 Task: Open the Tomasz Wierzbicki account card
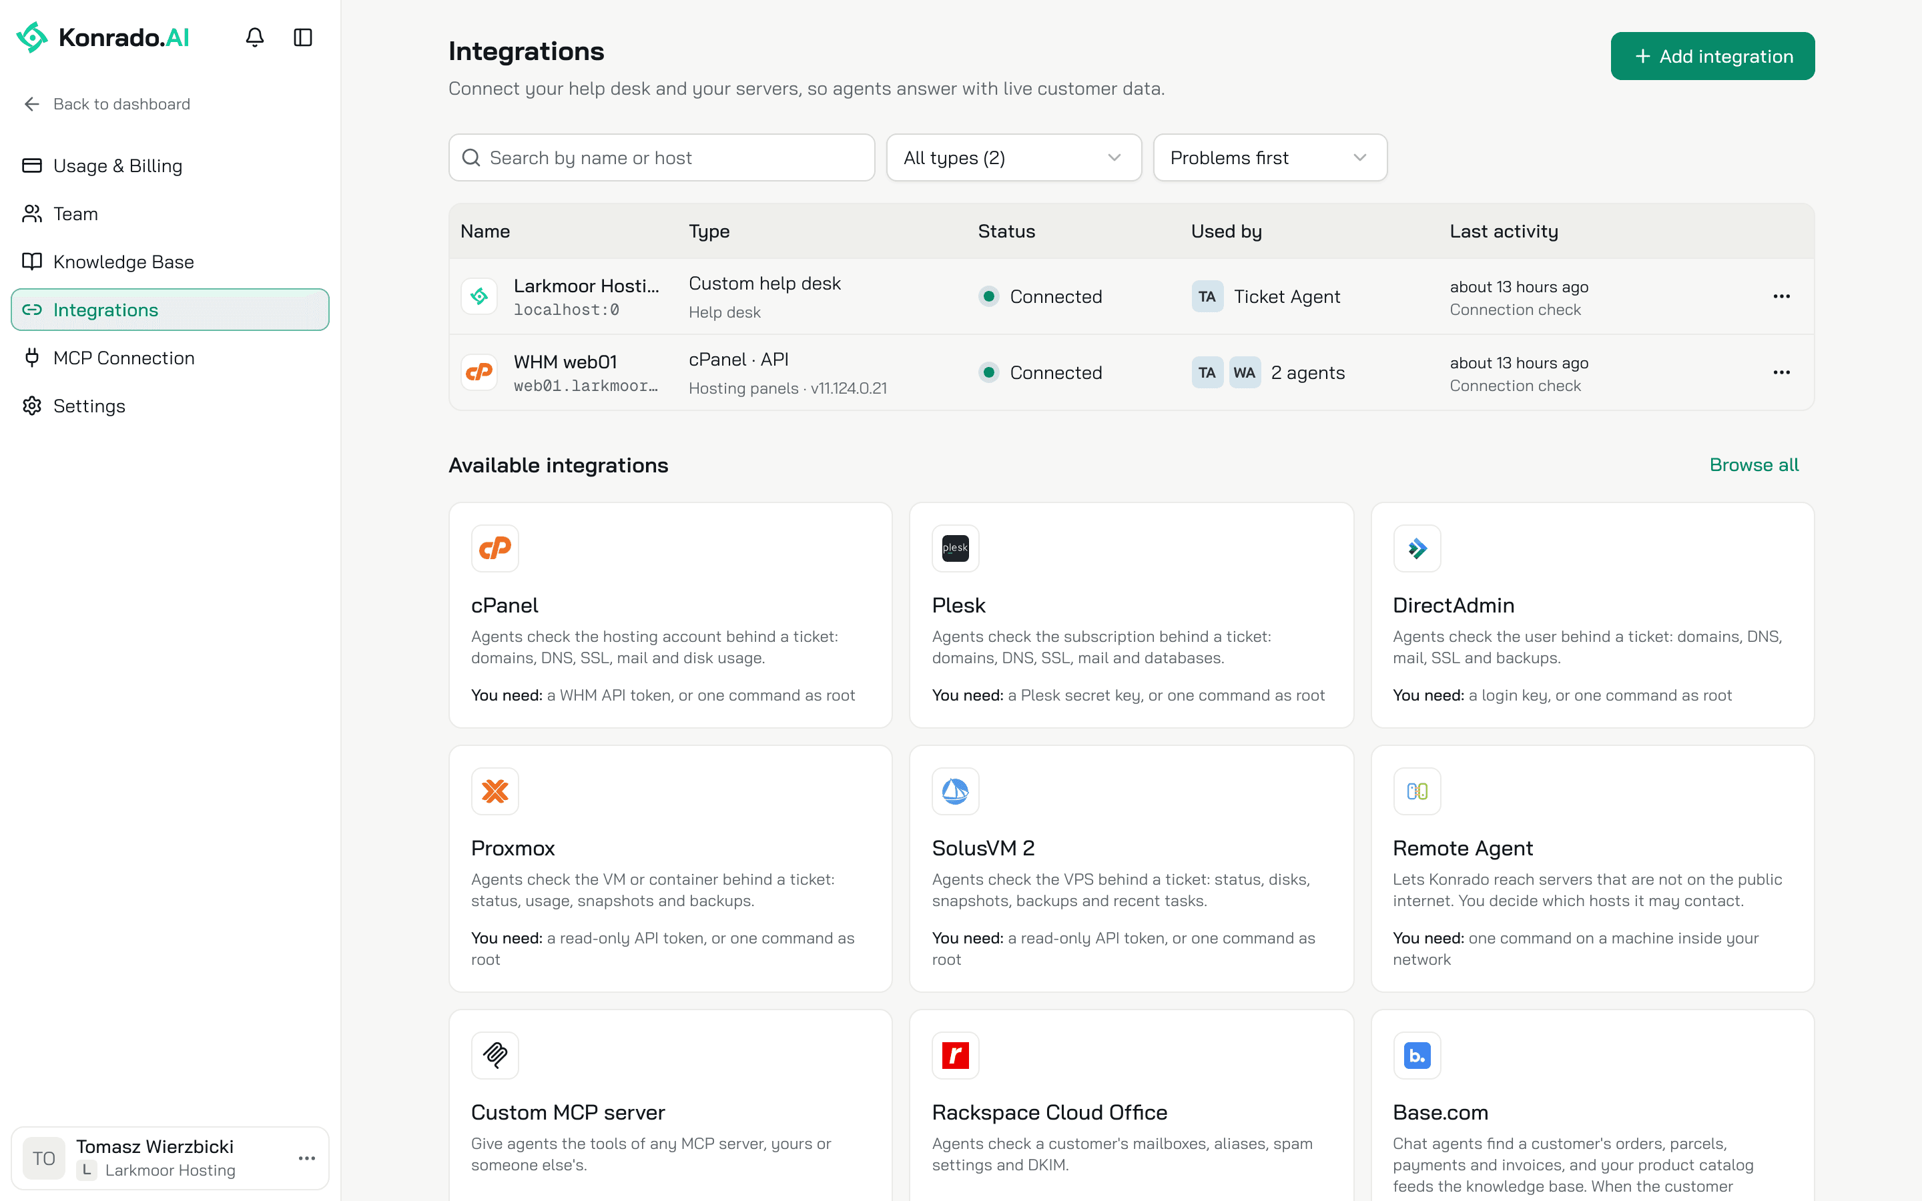point(170,1158)
